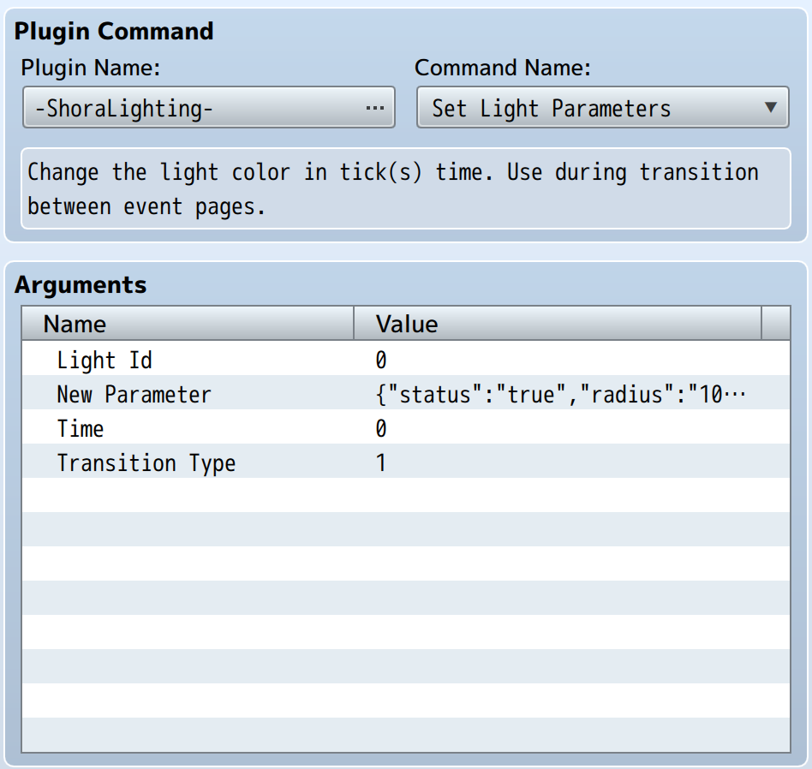Open the -ShoraLighting- plugin name selector
This screenshot has height=769, width=812.
209,108
